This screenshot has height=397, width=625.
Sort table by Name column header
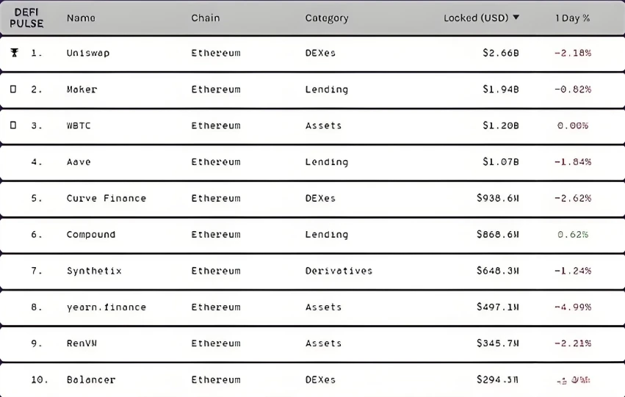click(81, 18)
